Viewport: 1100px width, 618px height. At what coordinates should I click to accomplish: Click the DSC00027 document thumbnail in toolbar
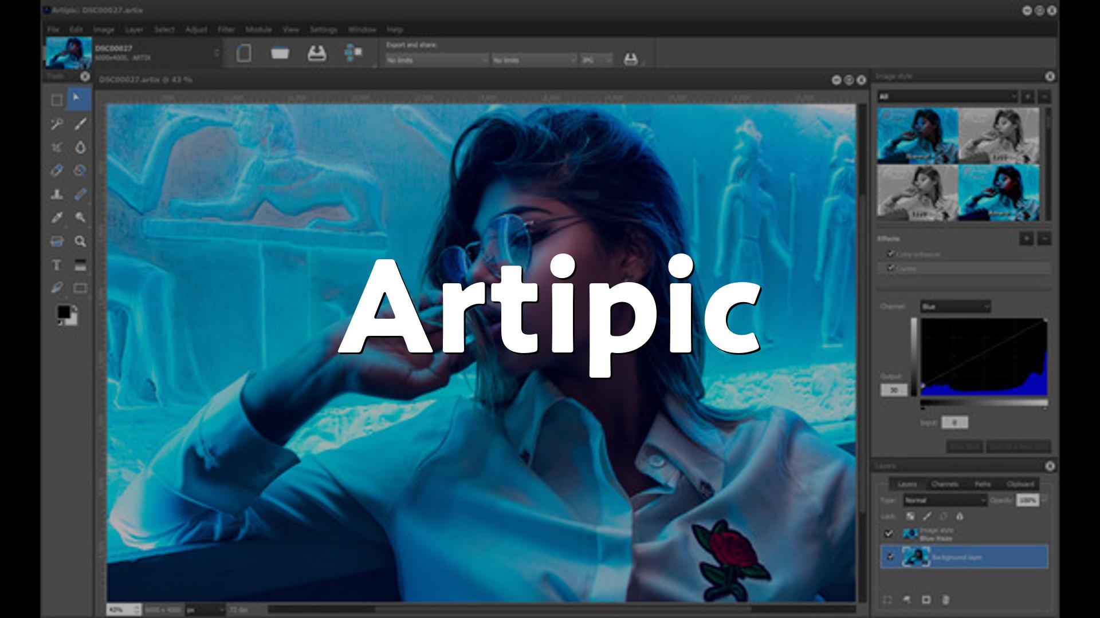69,53
